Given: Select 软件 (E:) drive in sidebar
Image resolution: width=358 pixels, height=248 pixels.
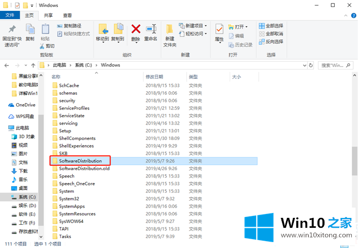Looking at the screenshot, I should pyautogui.click(x=24, y=214).
